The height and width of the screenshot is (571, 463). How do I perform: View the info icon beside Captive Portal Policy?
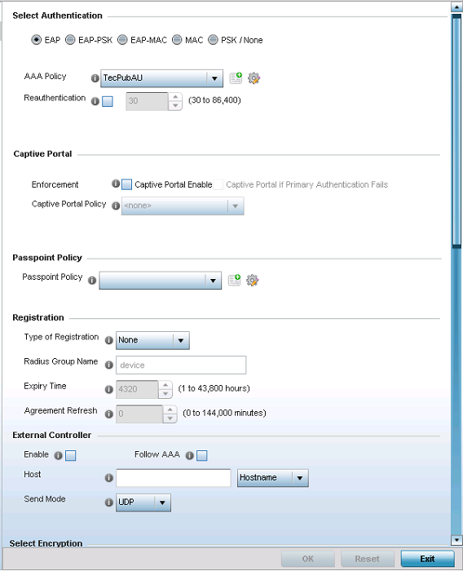[x=116, y=206]
